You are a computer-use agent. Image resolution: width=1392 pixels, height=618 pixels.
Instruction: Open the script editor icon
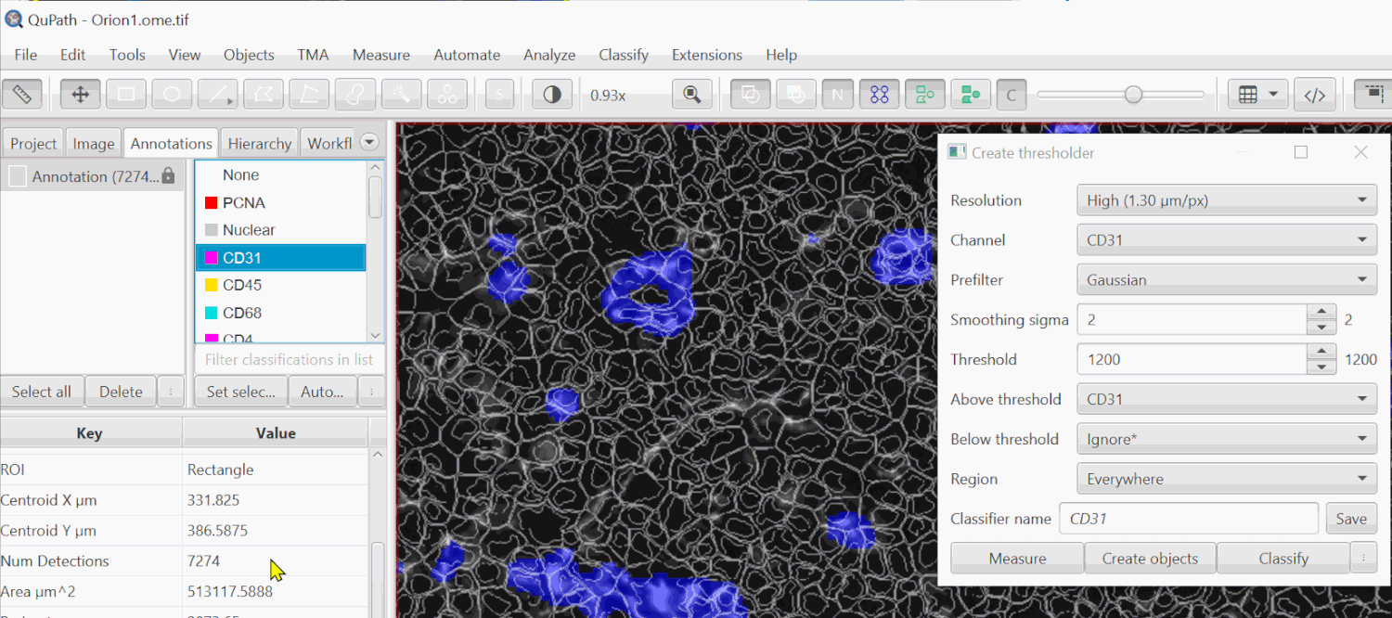tap(1315, 95)
